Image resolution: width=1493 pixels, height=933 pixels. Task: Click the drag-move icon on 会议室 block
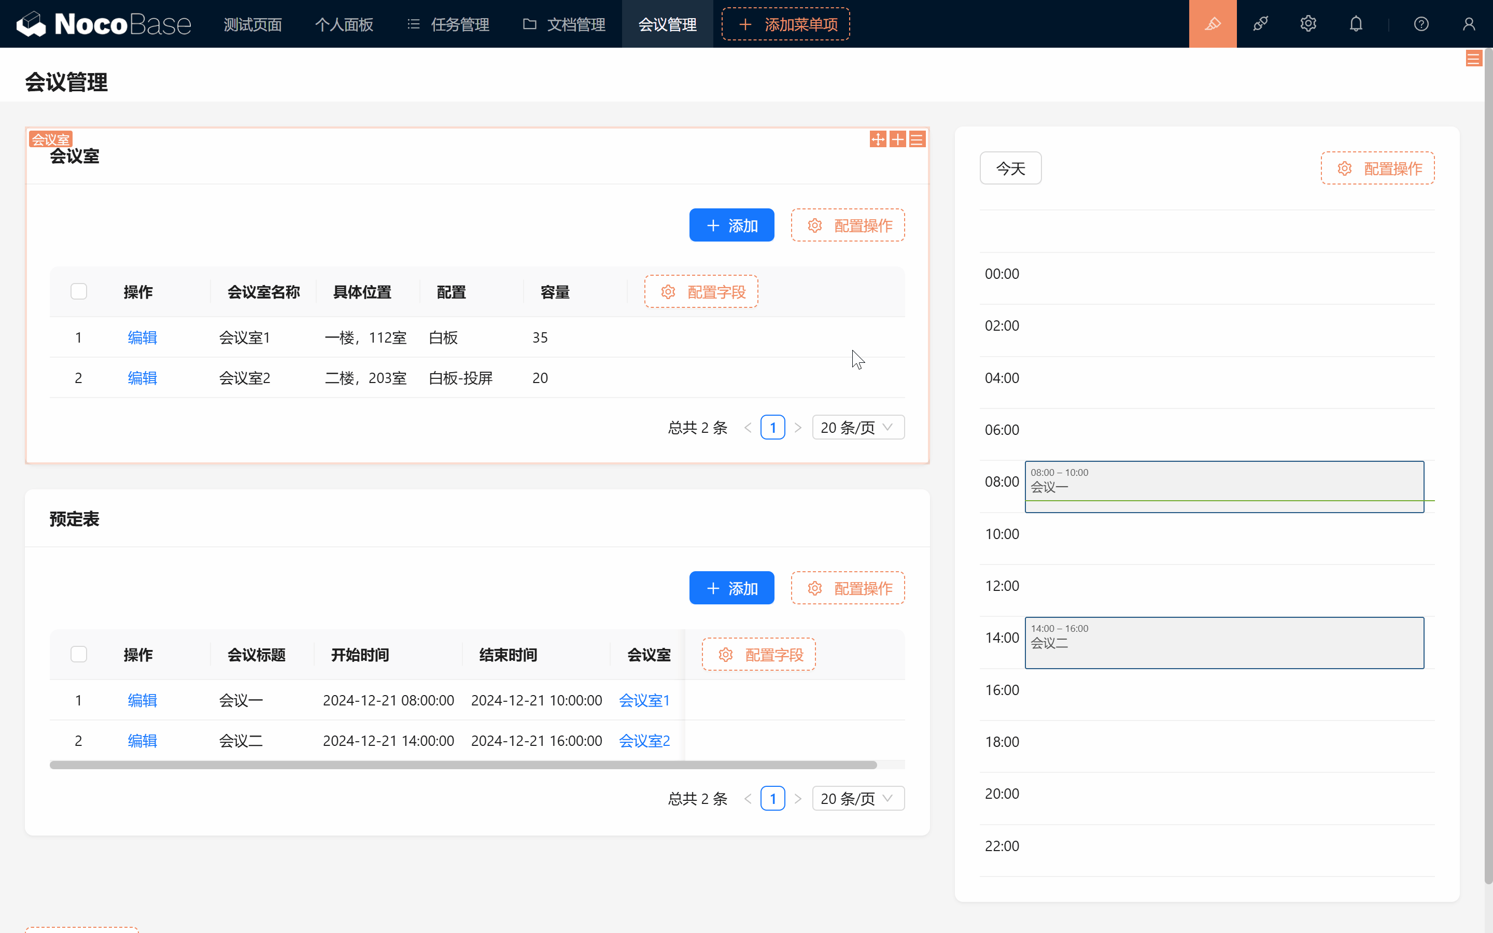click(x=877, y=139)
